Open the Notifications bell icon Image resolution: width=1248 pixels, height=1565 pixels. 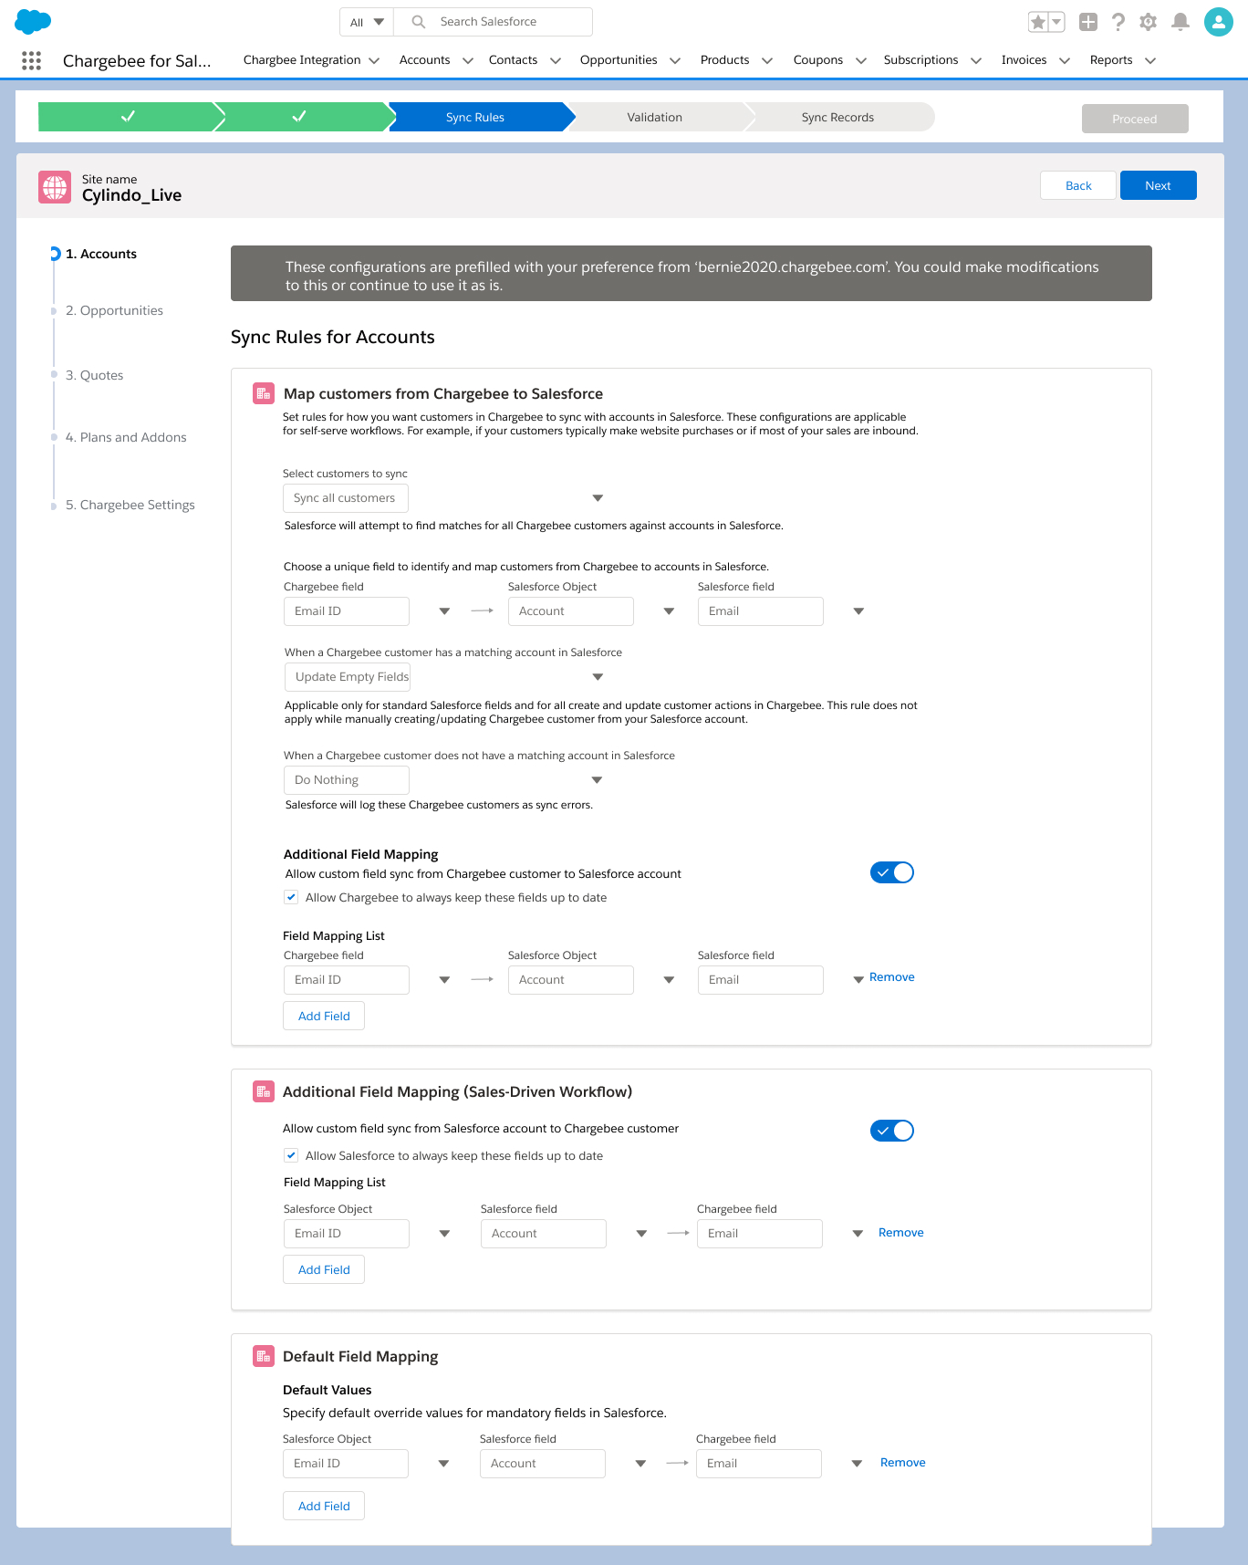pos(1180,22)
